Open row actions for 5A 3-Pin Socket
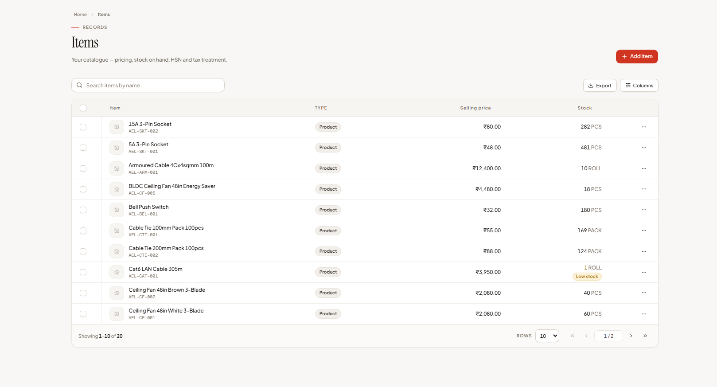 644,148
